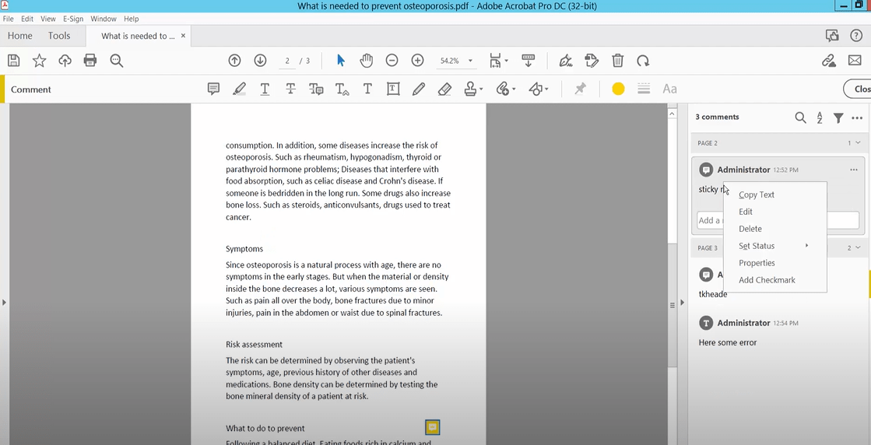Select the strikethrough text tool
Screen dimensions: 871x445
[x=290, y=89]
